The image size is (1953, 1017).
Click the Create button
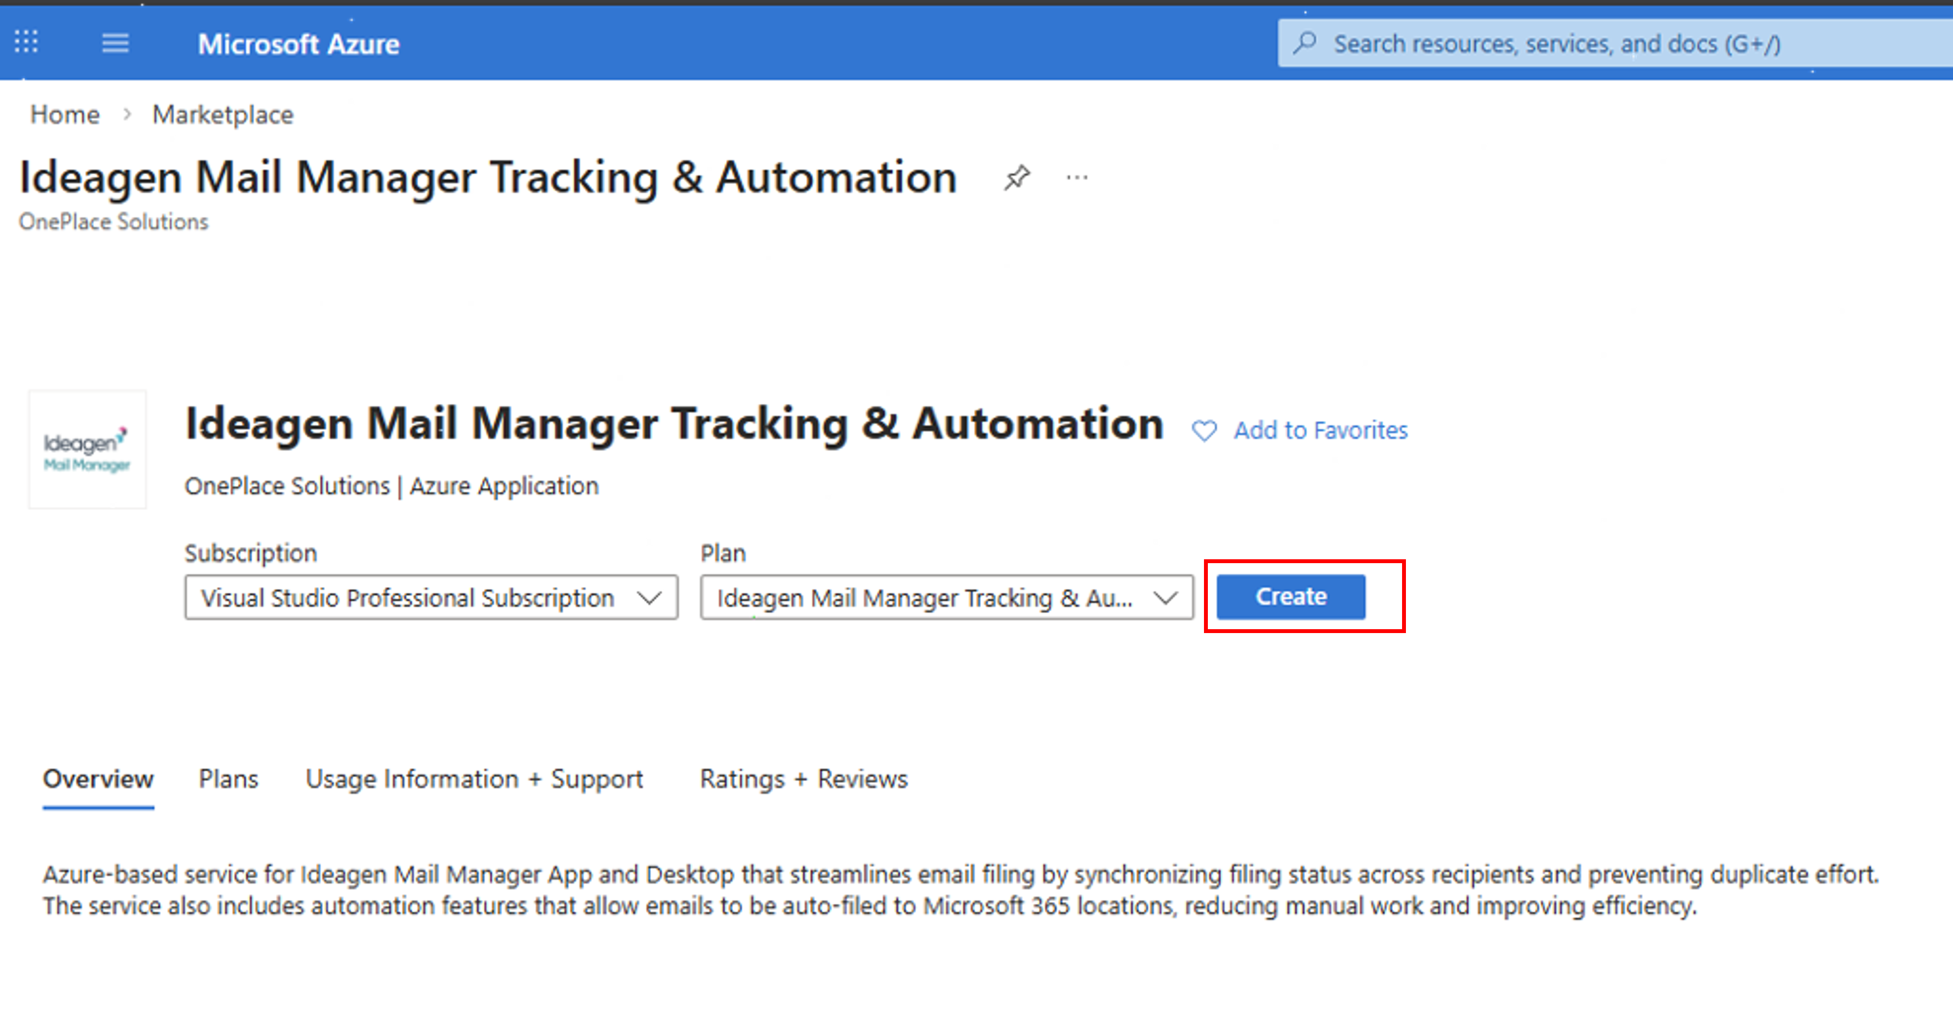1291,597
